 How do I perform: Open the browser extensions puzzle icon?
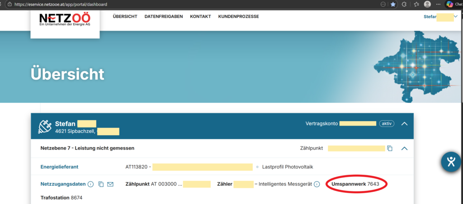coord(404,4)
